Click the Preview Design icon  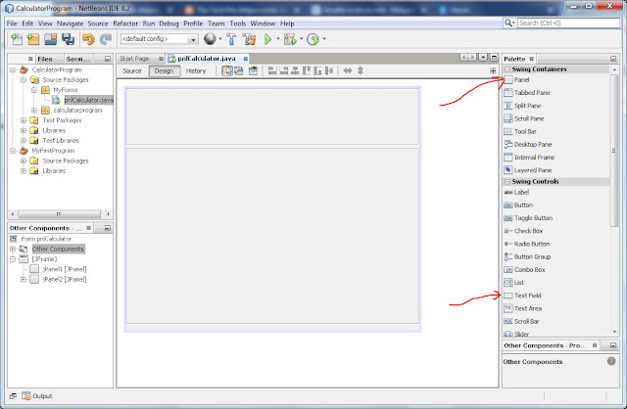click(253, 71)
